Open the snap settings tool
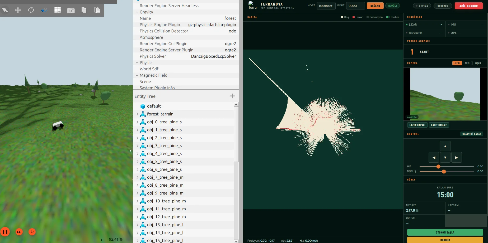Viewport: 488px width, 243px height. (x=44, y=10)
